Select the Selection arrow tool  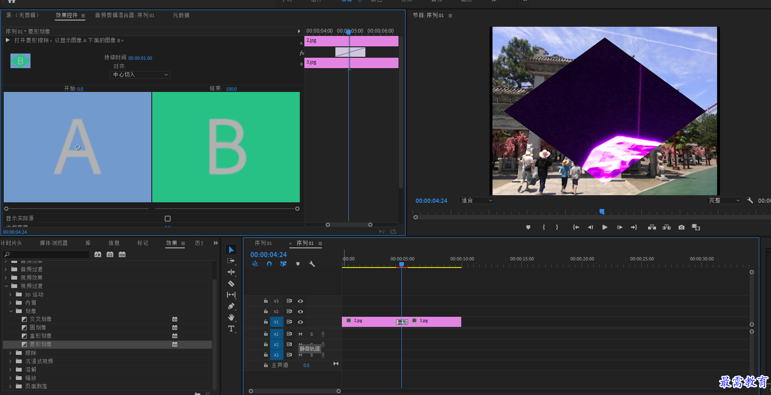coord(231,250)
